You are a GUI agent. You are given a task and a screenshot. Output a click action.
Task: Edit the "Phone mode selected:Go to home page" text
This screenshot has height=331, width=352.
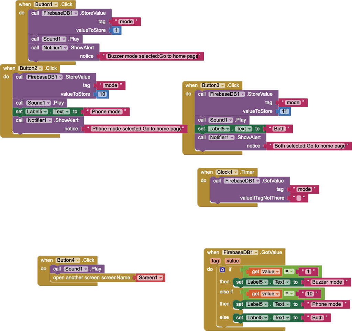[x=136, y=129]
